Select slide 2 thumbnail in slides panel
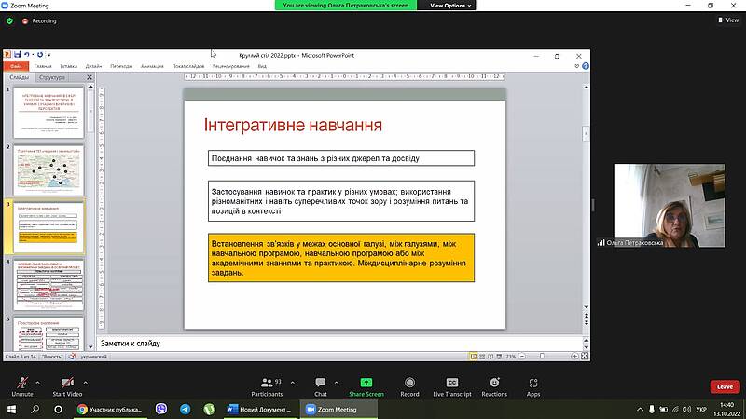This screenshot has width=746, height=419. point(50,167)
